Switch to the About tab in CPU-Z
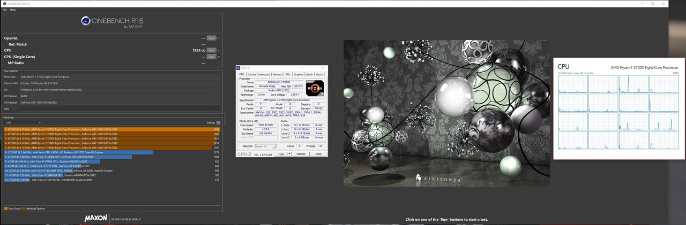Screen dimensions: 686x225 click(319, 74)
